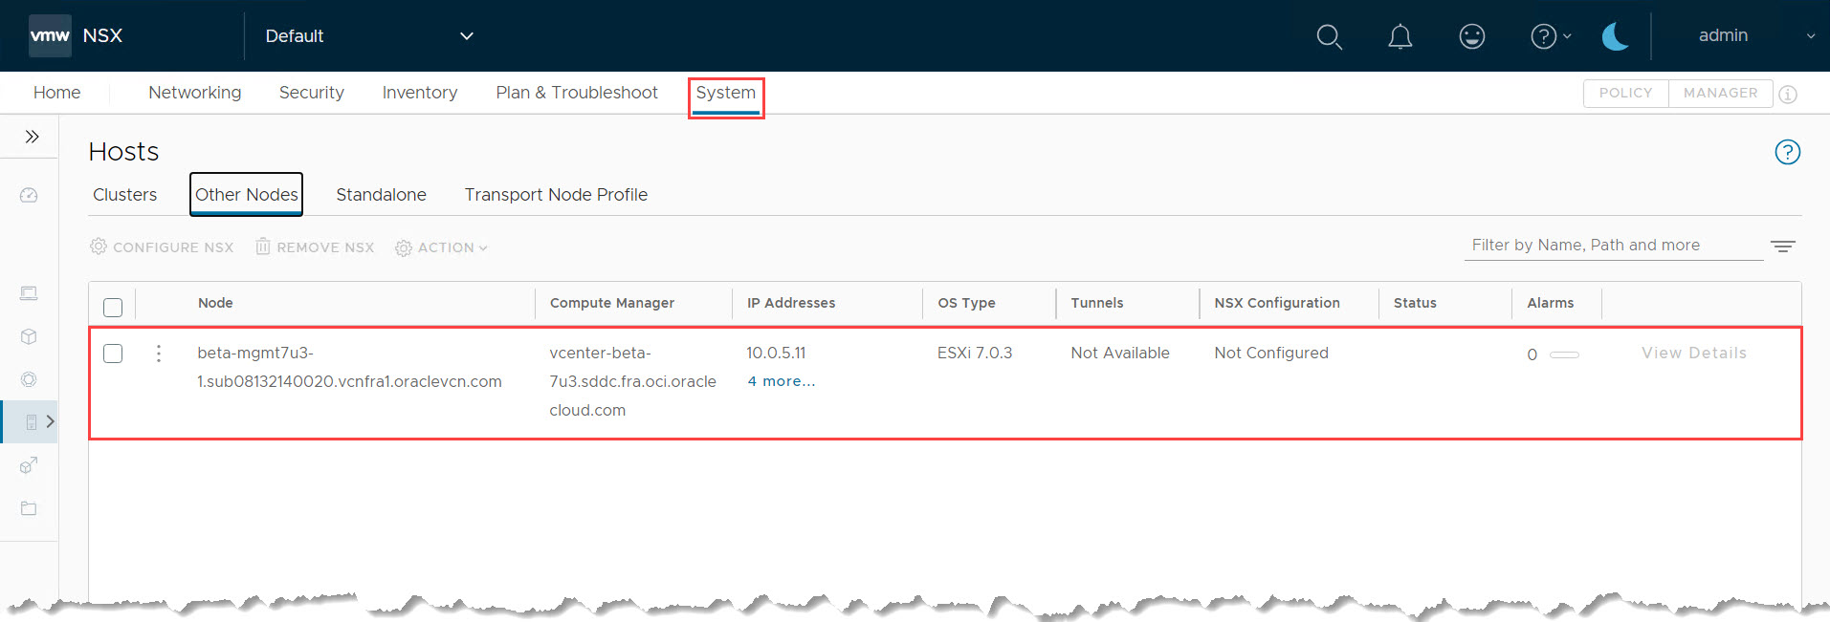This screenshot has width=1830, height=622.
Task: Focus the Filter by Name input field
Action: (1614, 246)
